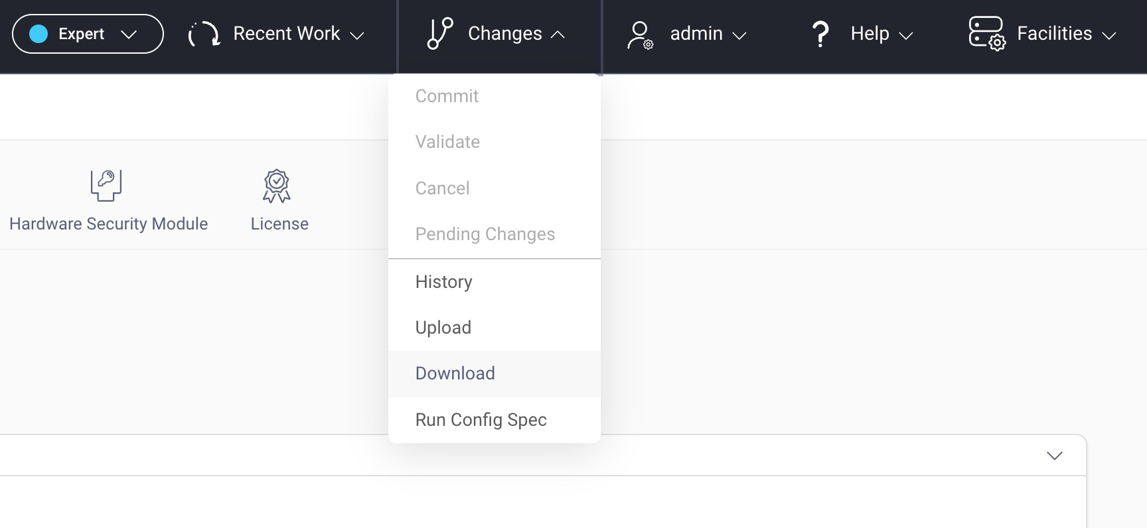Screen dimensions: 1147x528
Task: Click the Changes branch icon
Action: [x=439, y=34]
